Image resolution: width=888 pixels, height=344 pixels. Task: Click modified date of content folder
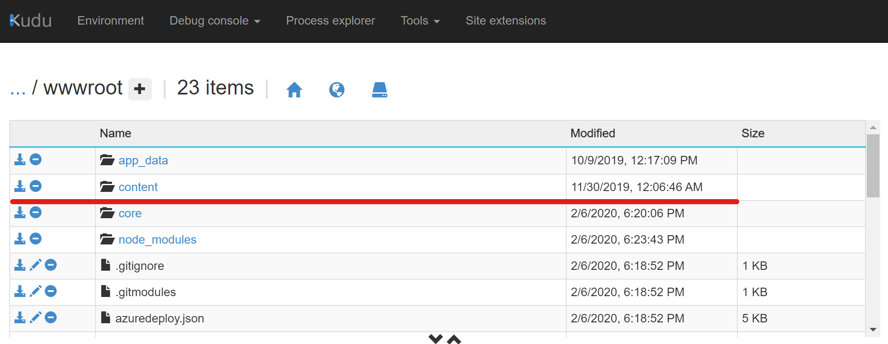click(x=637, y=187)
